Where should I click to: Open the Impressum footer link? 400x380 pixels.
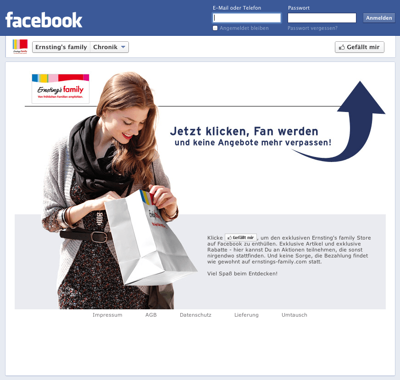pyautogui.click(x=107, y=315)
